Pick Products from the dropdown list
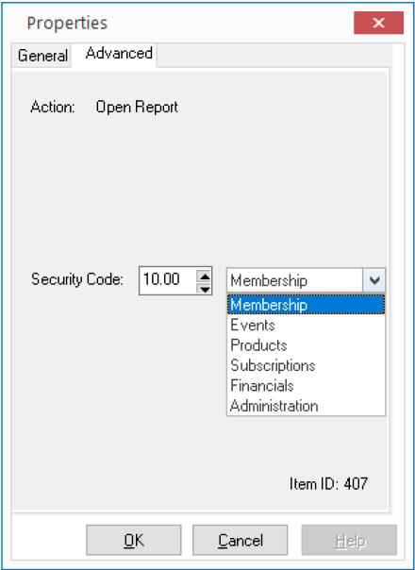415x570 pixels. (x=306, y=345)
